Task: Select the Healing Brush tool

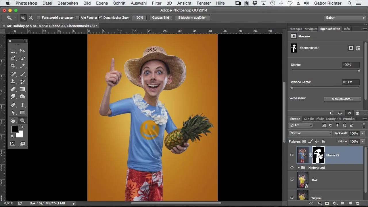Action: coord(13,74)
